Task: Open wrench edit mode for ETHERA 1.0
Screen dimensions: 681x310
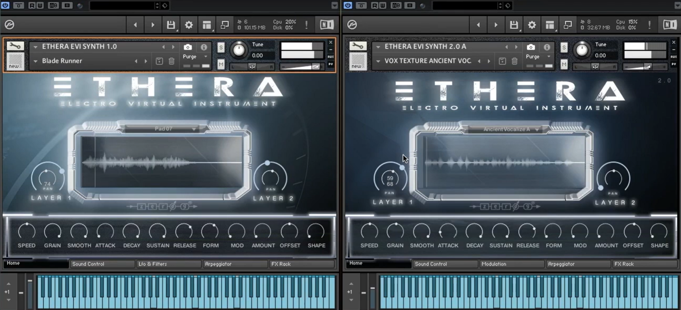Action: 15,46
